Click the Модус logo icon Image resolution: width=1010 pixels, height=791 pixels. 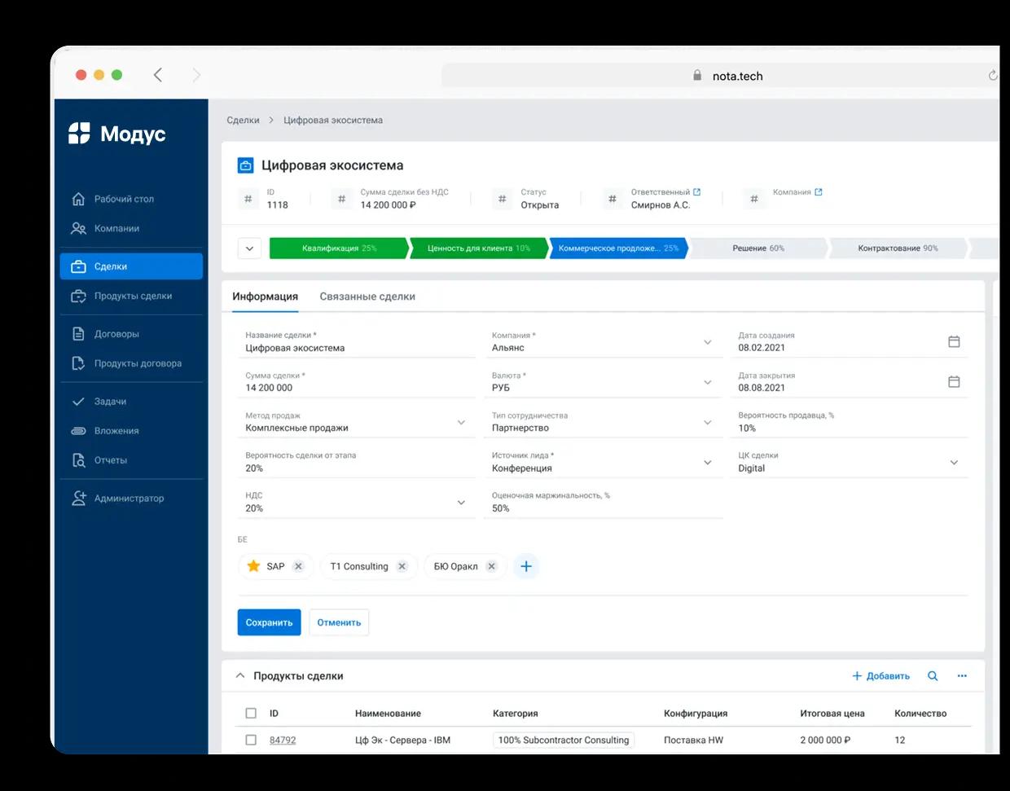[x=79, y=133]
